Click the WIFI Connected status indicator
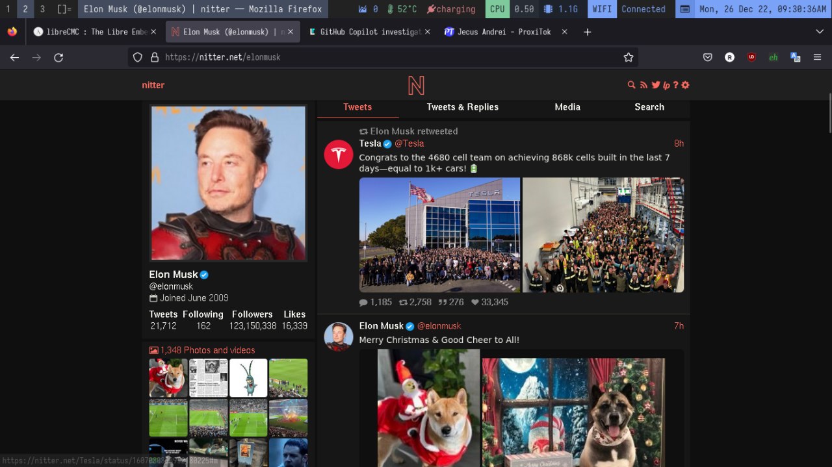The height and width of the screenshot is (467, 832). (629, 9)
